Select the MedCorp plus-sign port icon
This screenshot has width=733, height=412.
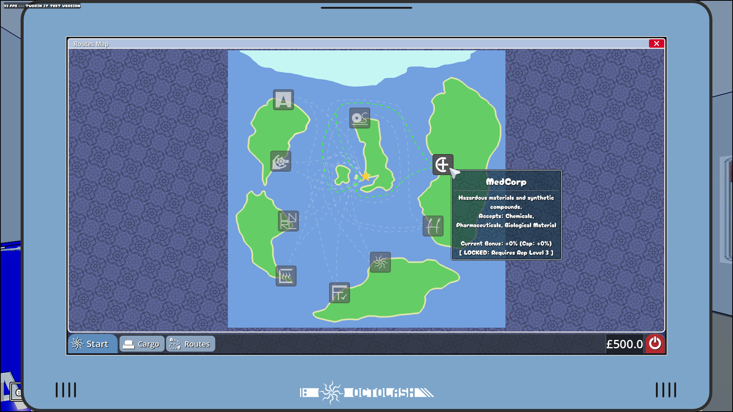tap(443, 165)
